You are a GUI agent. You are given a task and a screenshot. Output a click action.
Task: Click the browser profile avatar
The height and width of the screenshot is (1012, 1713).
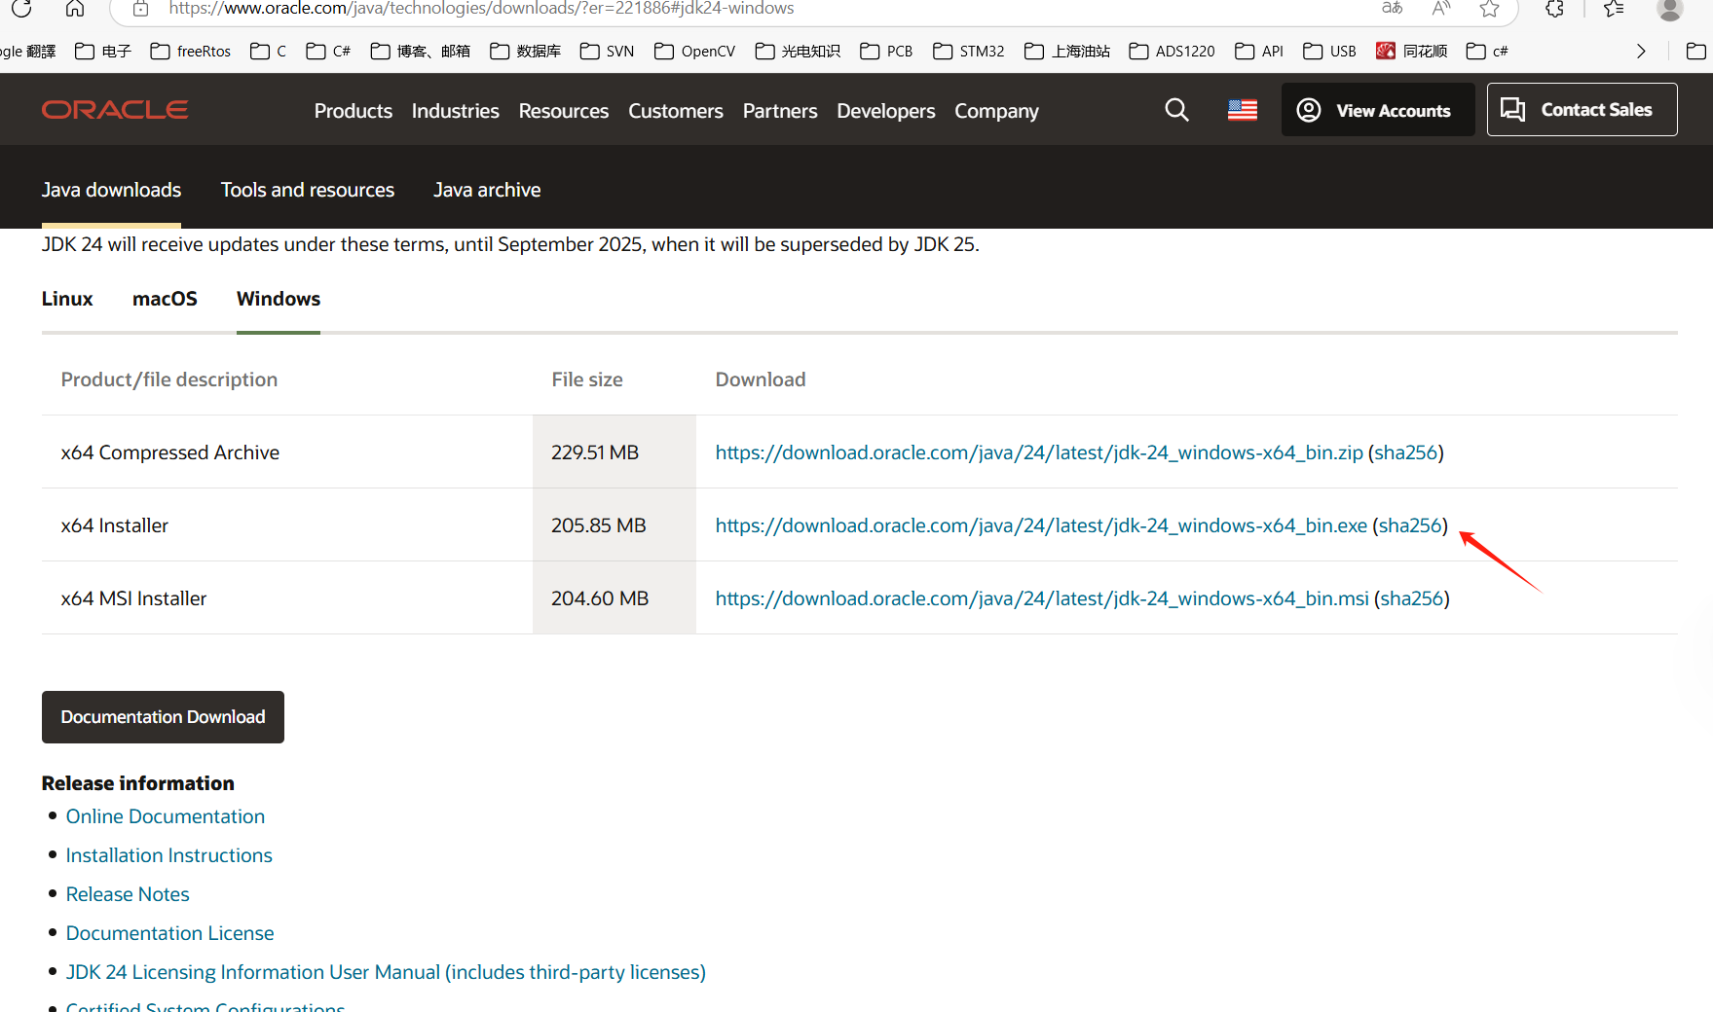coord(1670,9)
